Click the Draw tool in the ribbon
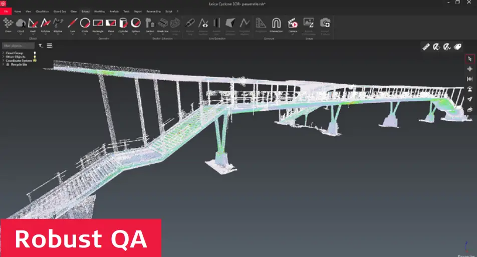The image size is (477, 257). point(8,25)
